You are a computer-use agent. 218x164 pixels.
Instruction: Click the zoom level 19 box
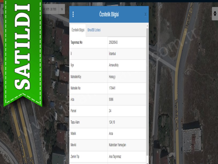coord(62,9)
